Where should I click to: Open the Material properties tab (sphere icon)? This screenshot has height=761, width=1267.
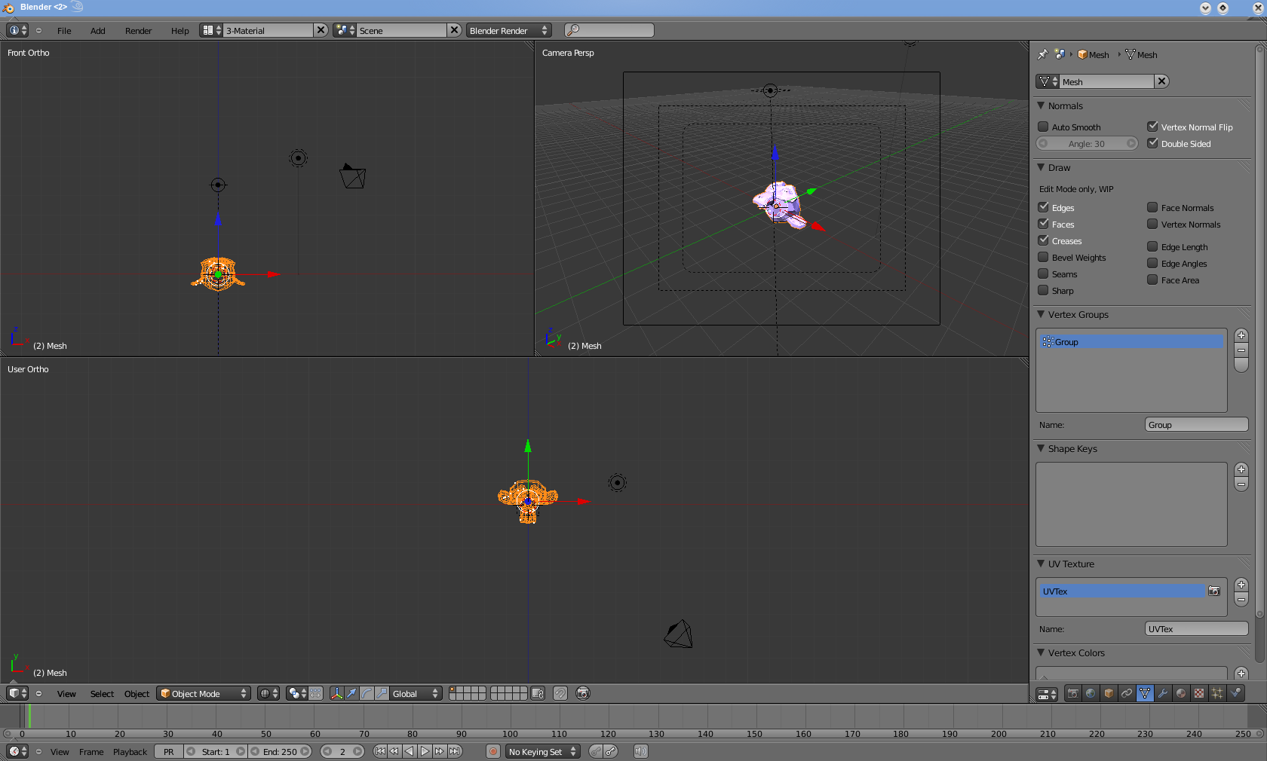1181,693
